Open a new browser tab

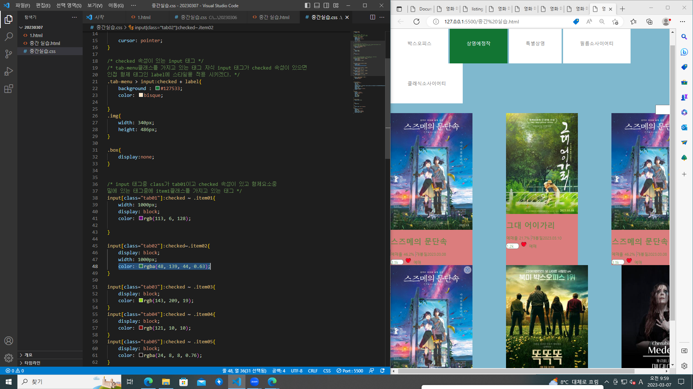pos(622,9)
